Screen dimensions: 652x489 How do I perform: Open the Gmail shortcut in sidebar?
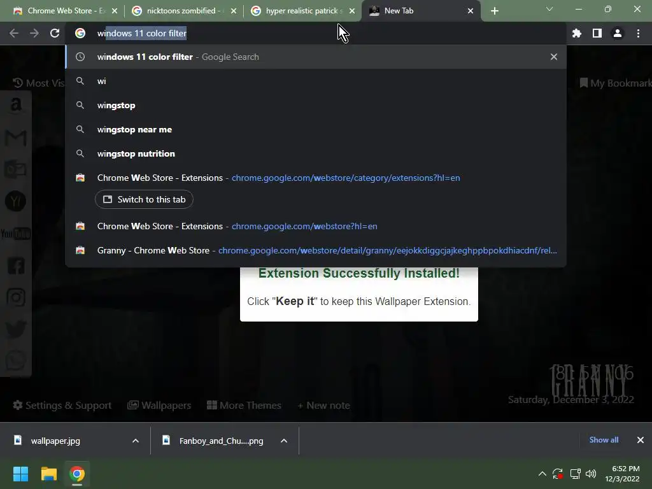(16, 138)
